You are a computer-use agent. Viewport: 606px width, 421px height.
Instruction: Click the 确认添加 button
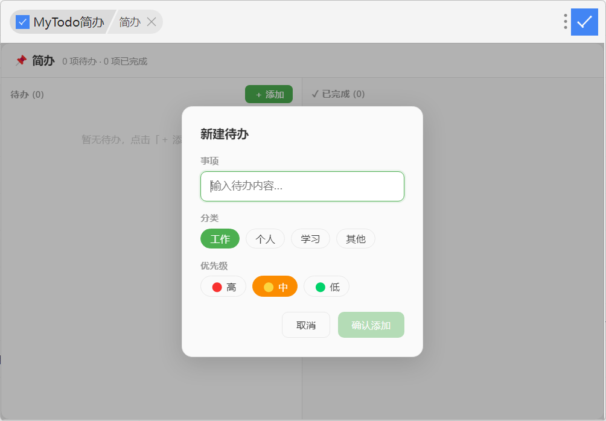tap(371, 325)
